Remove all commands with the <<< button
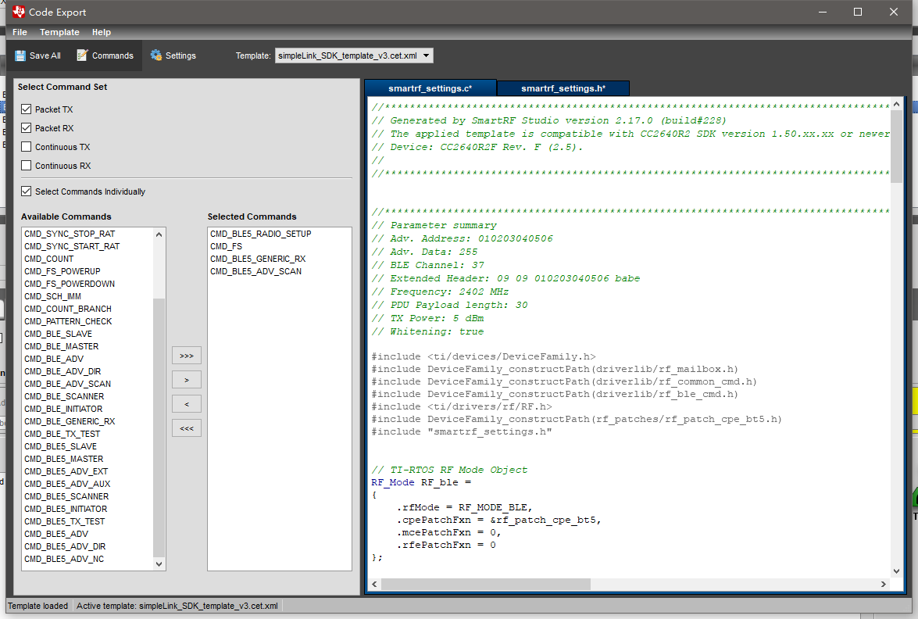The height and width of the screenshot is (619, 918). 186,428
